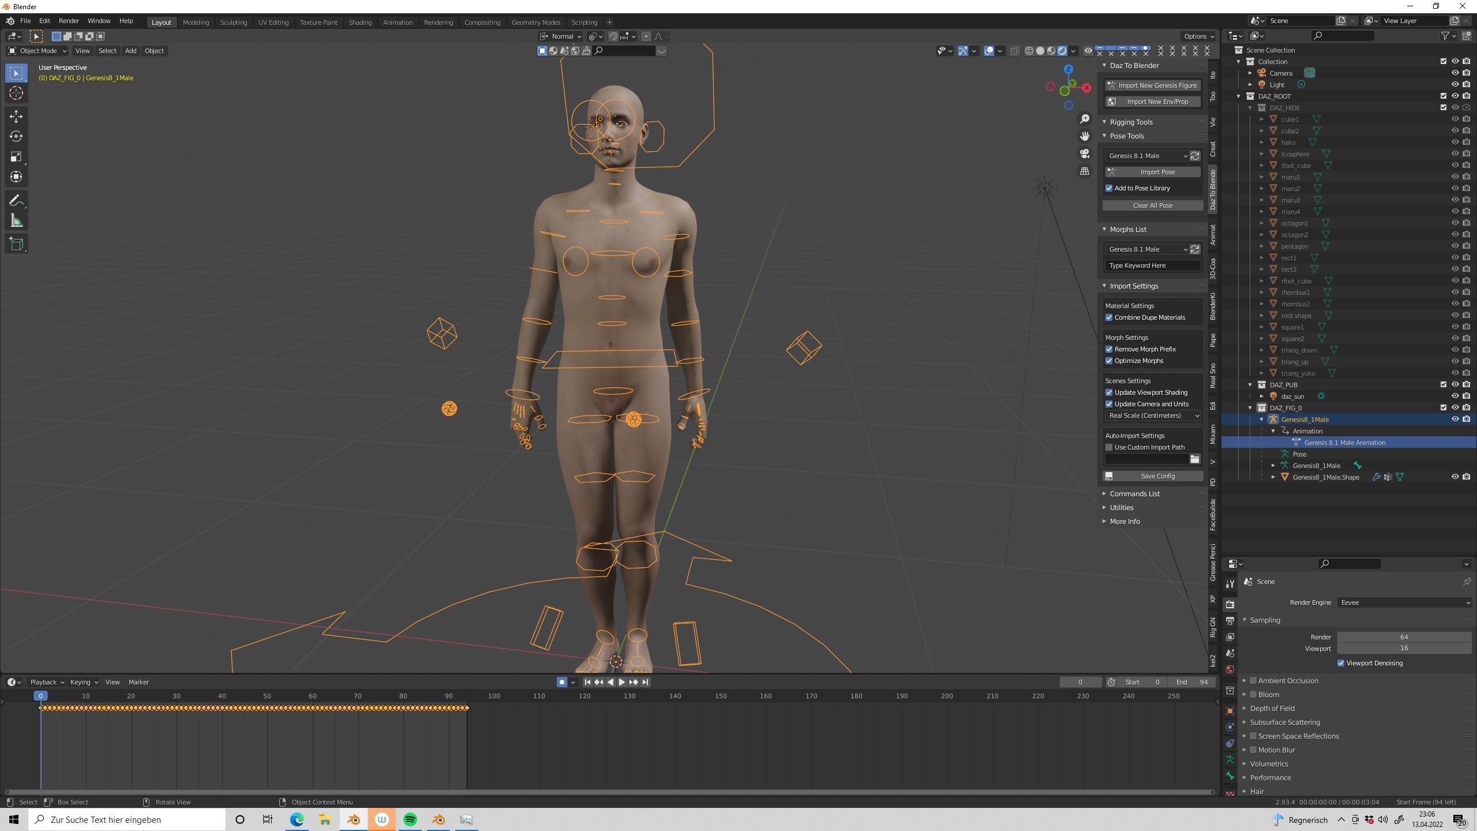Open the outliner filter dropdown

1449,36
